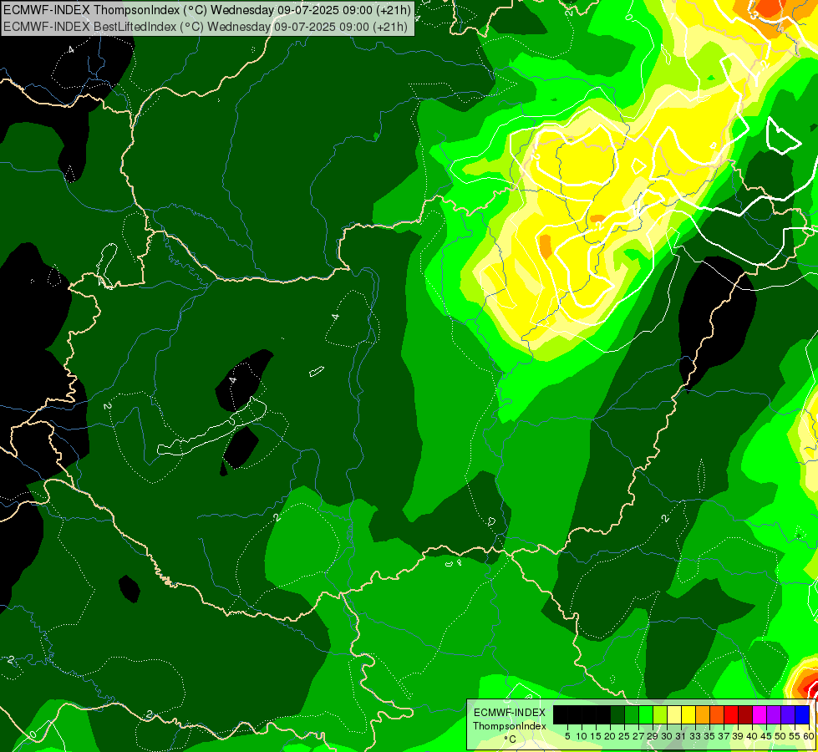Click the BestLiftedIndex title line at top
The image size is (818, 752).
click(x=206, y=26)
